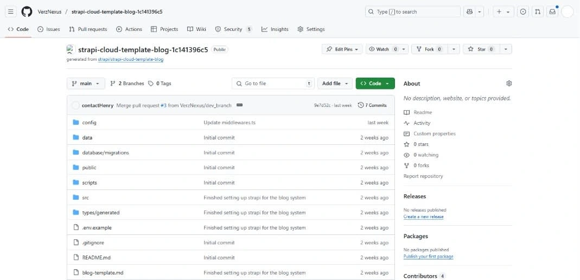
Task: Open the blog-template.md file
Action: point(103,273)
